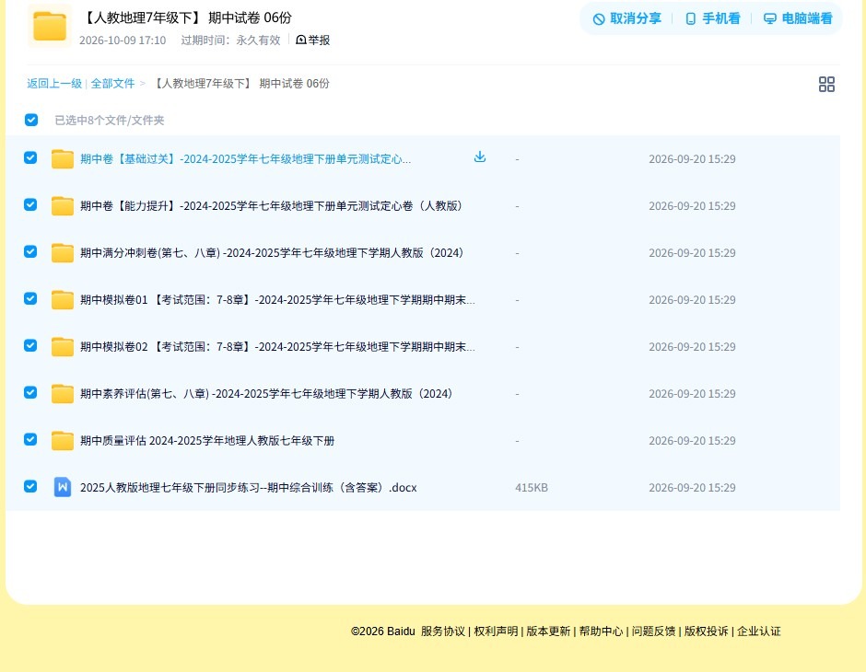Viewport: 866px width, 672px height.
Task: Click the 版本更新 footer link
Action: (548, 631)
